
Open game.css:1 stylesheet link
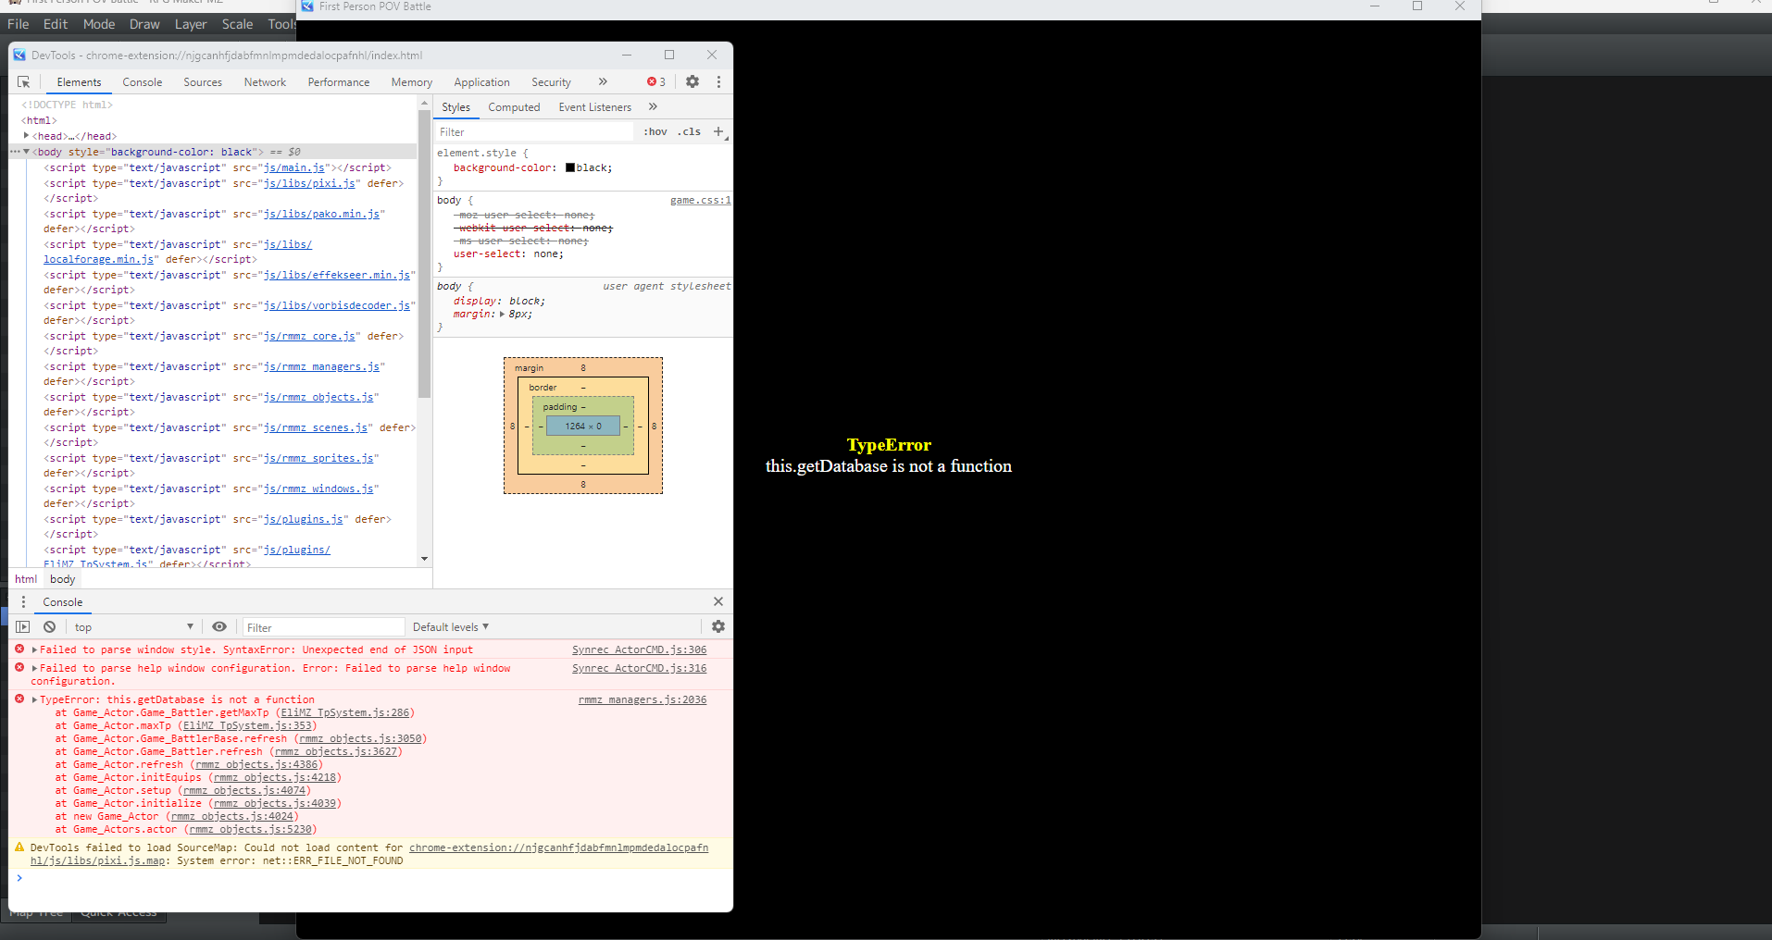pyautogui.click(x=700, y=200)
